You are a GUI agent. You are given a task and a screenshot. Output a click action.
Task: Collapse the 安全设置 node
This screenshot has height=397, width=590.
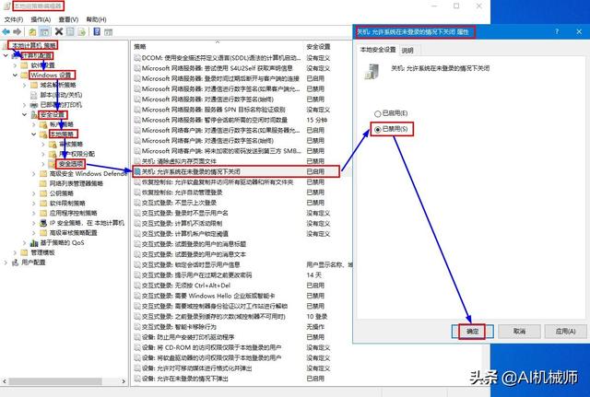coord(25,114)
